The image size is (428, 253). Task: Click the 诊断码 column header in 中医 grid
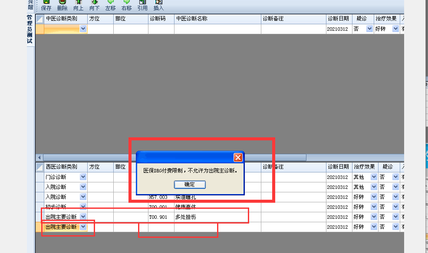161,19
